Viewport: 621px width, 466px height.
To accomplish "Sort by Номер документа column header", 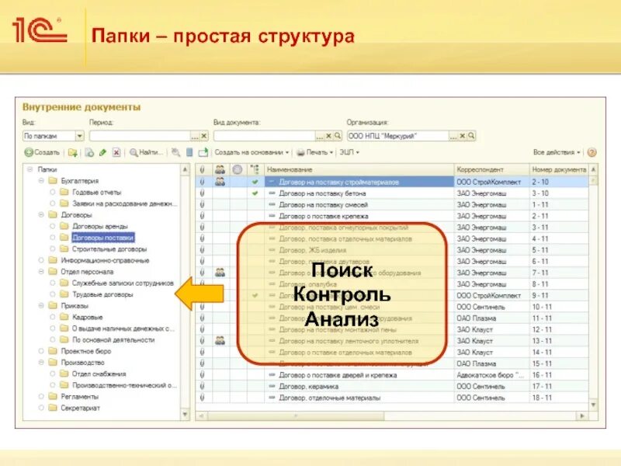I will (559, 169).
